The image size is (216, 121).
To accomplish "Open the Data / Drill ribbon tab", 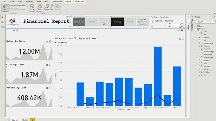I will pos(79,1).
